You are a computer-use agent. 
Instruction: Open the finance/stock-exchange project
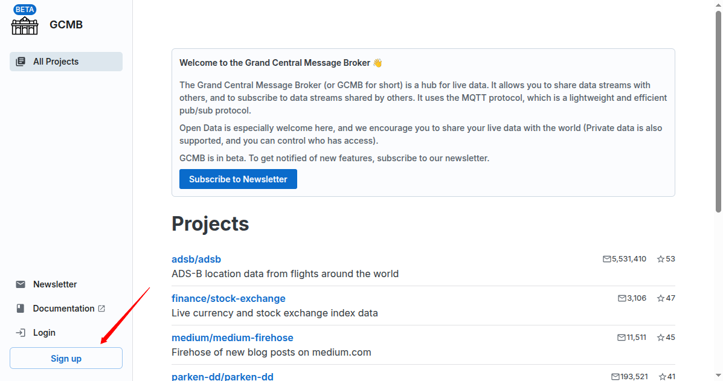click(228, 298)
